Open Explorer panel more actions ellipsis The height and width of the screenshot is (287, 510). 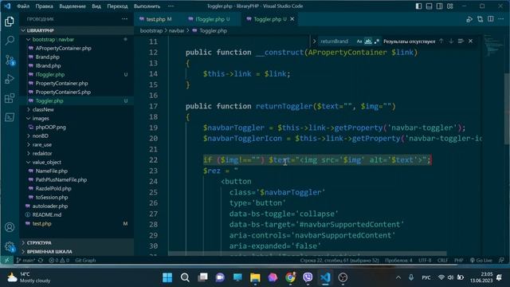tap(124, 19)
